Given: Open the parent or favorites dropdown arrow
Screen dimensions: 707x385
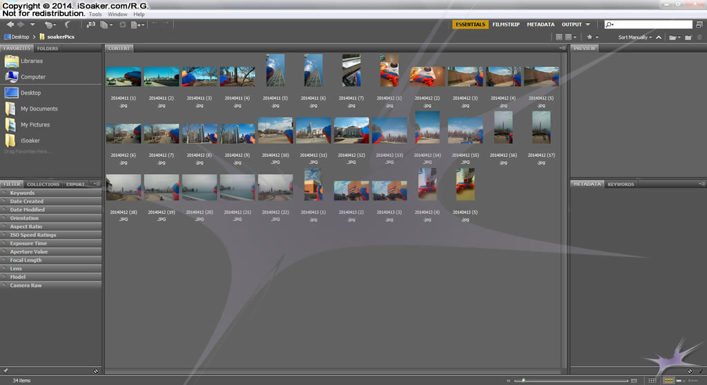Looking at the screenshot, I should [x=32, y=24].
